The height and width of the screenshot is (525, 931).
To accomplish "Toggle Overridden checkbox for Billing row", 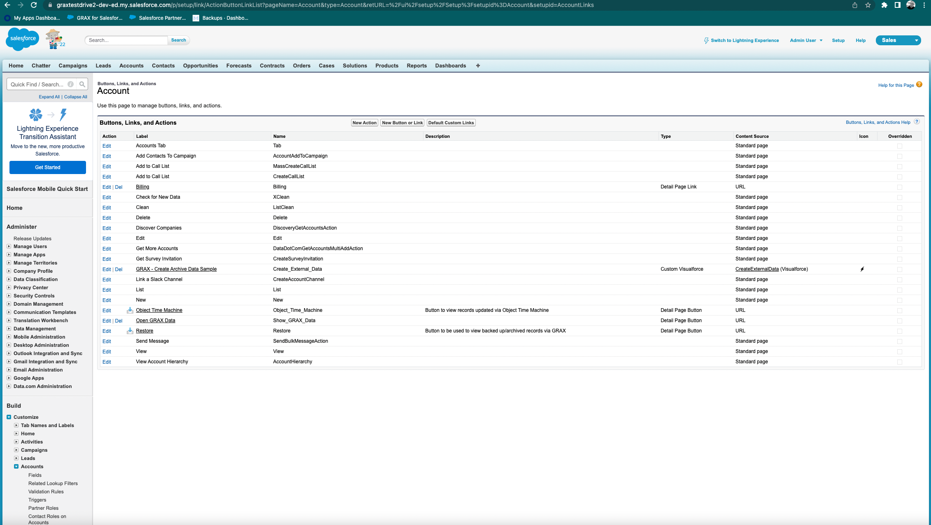I will click(900, 187).
